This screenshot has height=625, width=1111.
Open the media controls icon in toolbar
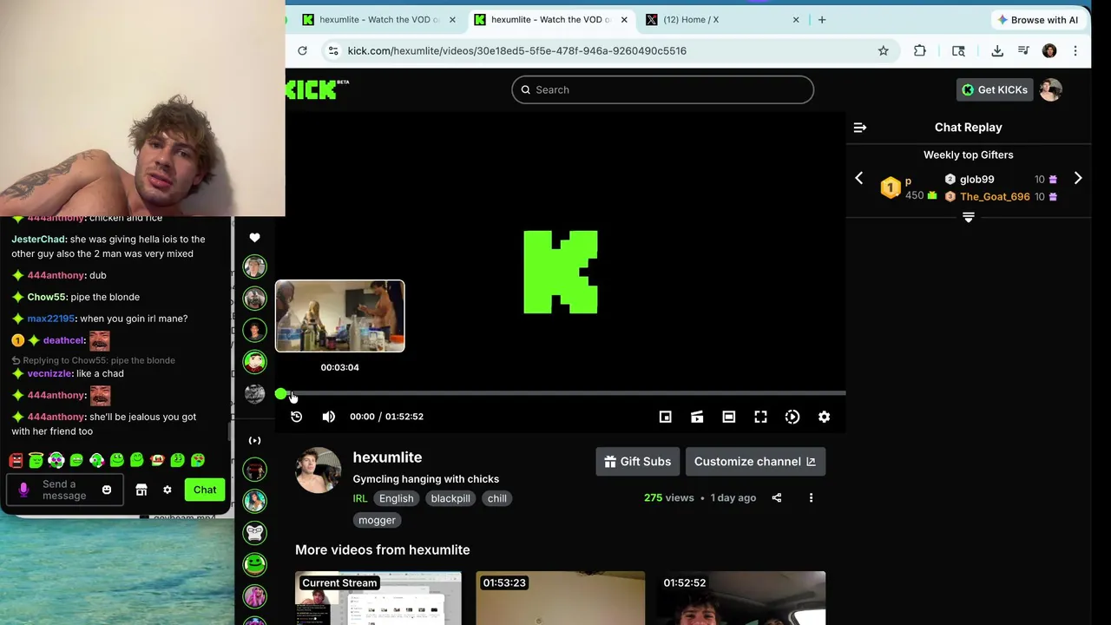point(1023,51)
